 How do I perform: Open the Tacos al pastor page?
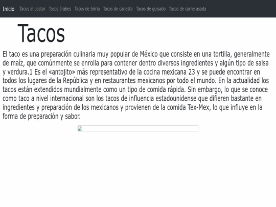coord(32,9)
